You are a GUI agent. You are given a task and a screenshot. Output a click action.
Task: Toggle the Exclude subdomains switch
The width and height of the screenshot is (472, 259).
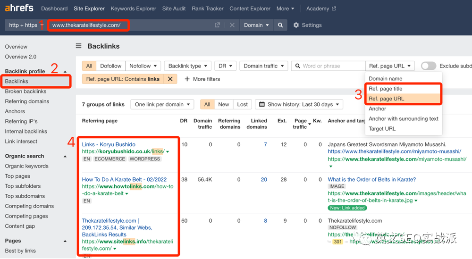428,66
